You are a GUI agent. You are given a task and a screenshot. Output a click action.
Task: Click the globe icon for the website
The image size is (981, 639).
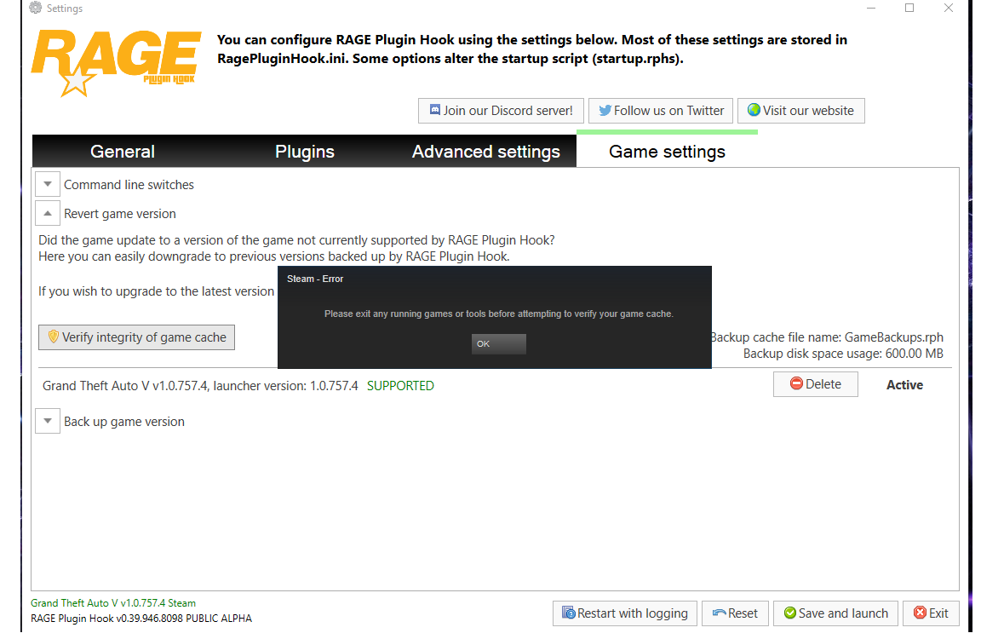pos(754,111)
